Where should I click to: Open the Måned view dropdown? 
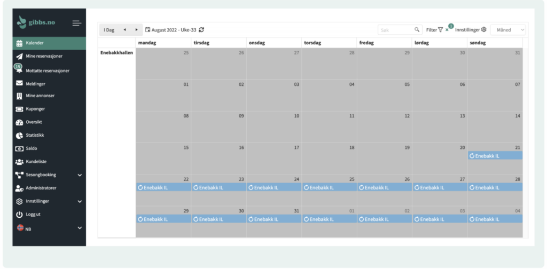(508, 30)
